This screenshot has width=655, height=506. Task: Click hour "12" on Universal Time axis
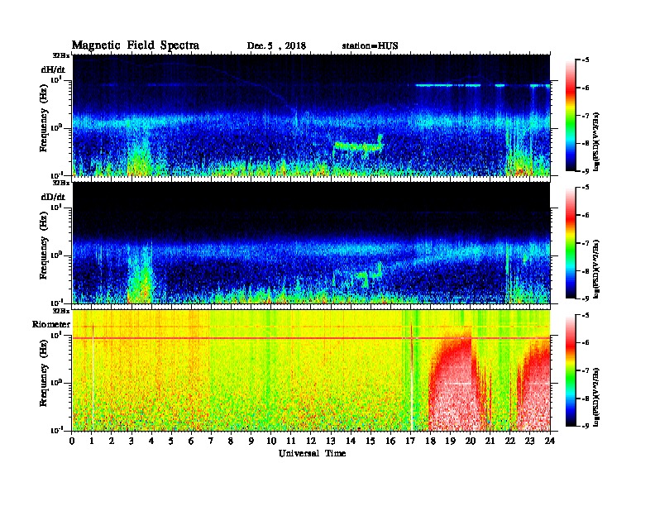[311, 442]
